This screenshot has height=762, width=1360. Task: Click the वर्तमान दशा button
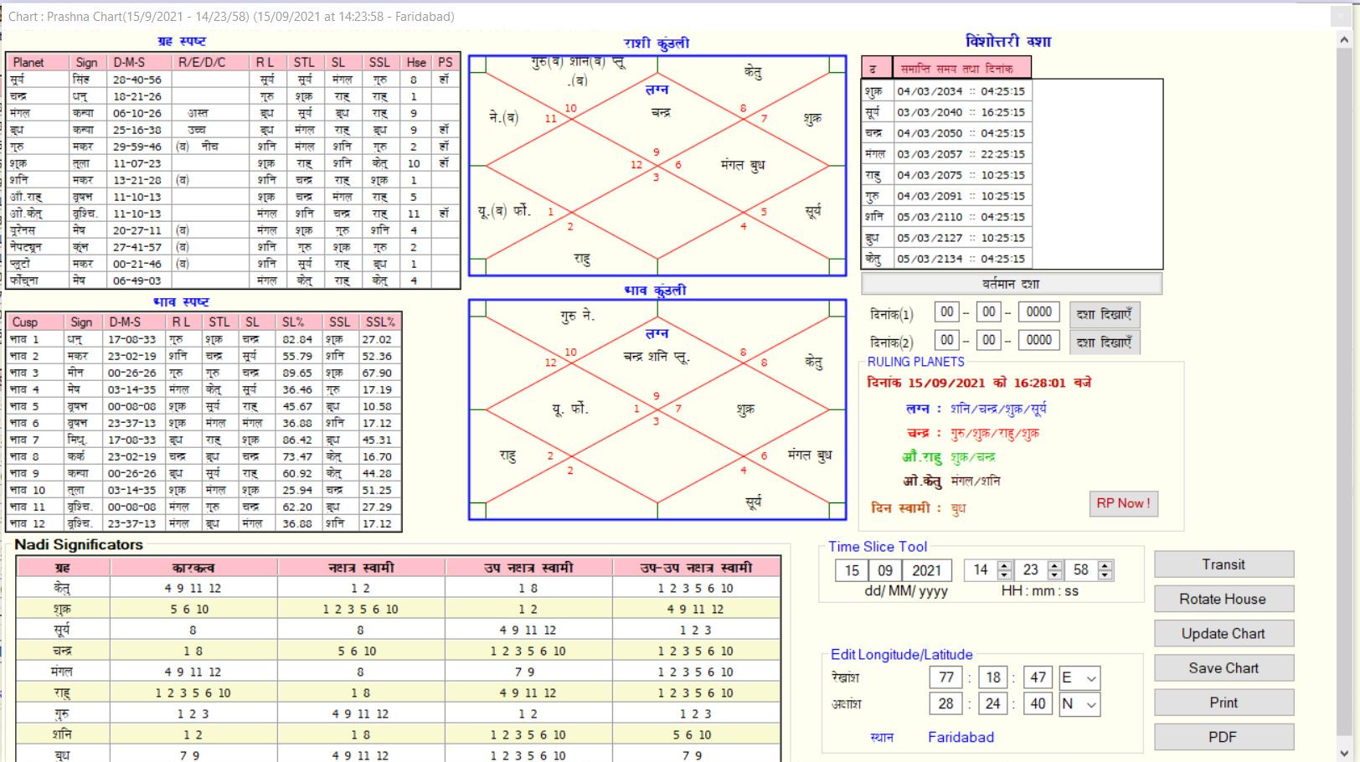click(1011, 284)
